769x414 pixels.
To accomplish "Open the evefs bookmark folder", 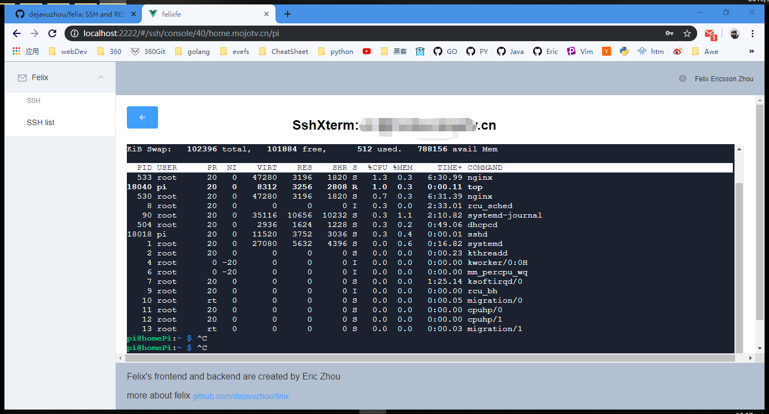I will coord(235,51).
